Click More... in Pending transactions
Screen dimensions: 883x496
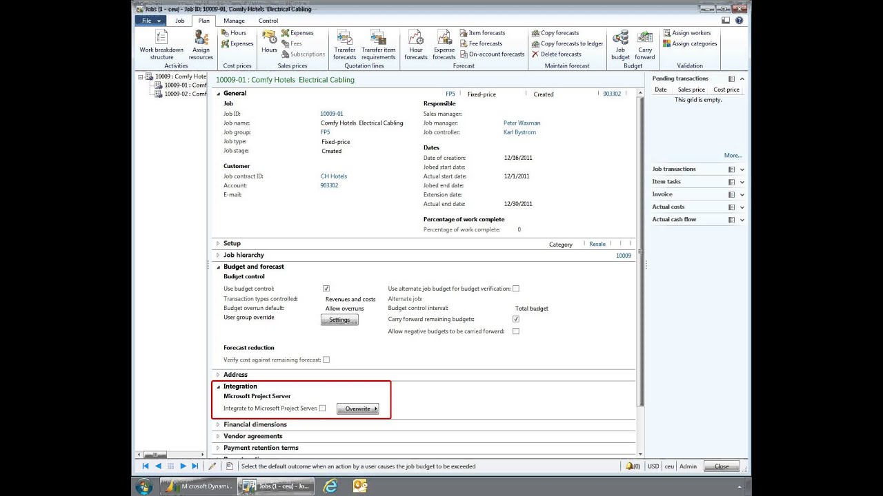[733, 156]
